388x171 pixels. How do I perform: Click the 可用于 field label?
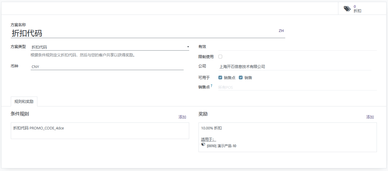coord(204,78)
